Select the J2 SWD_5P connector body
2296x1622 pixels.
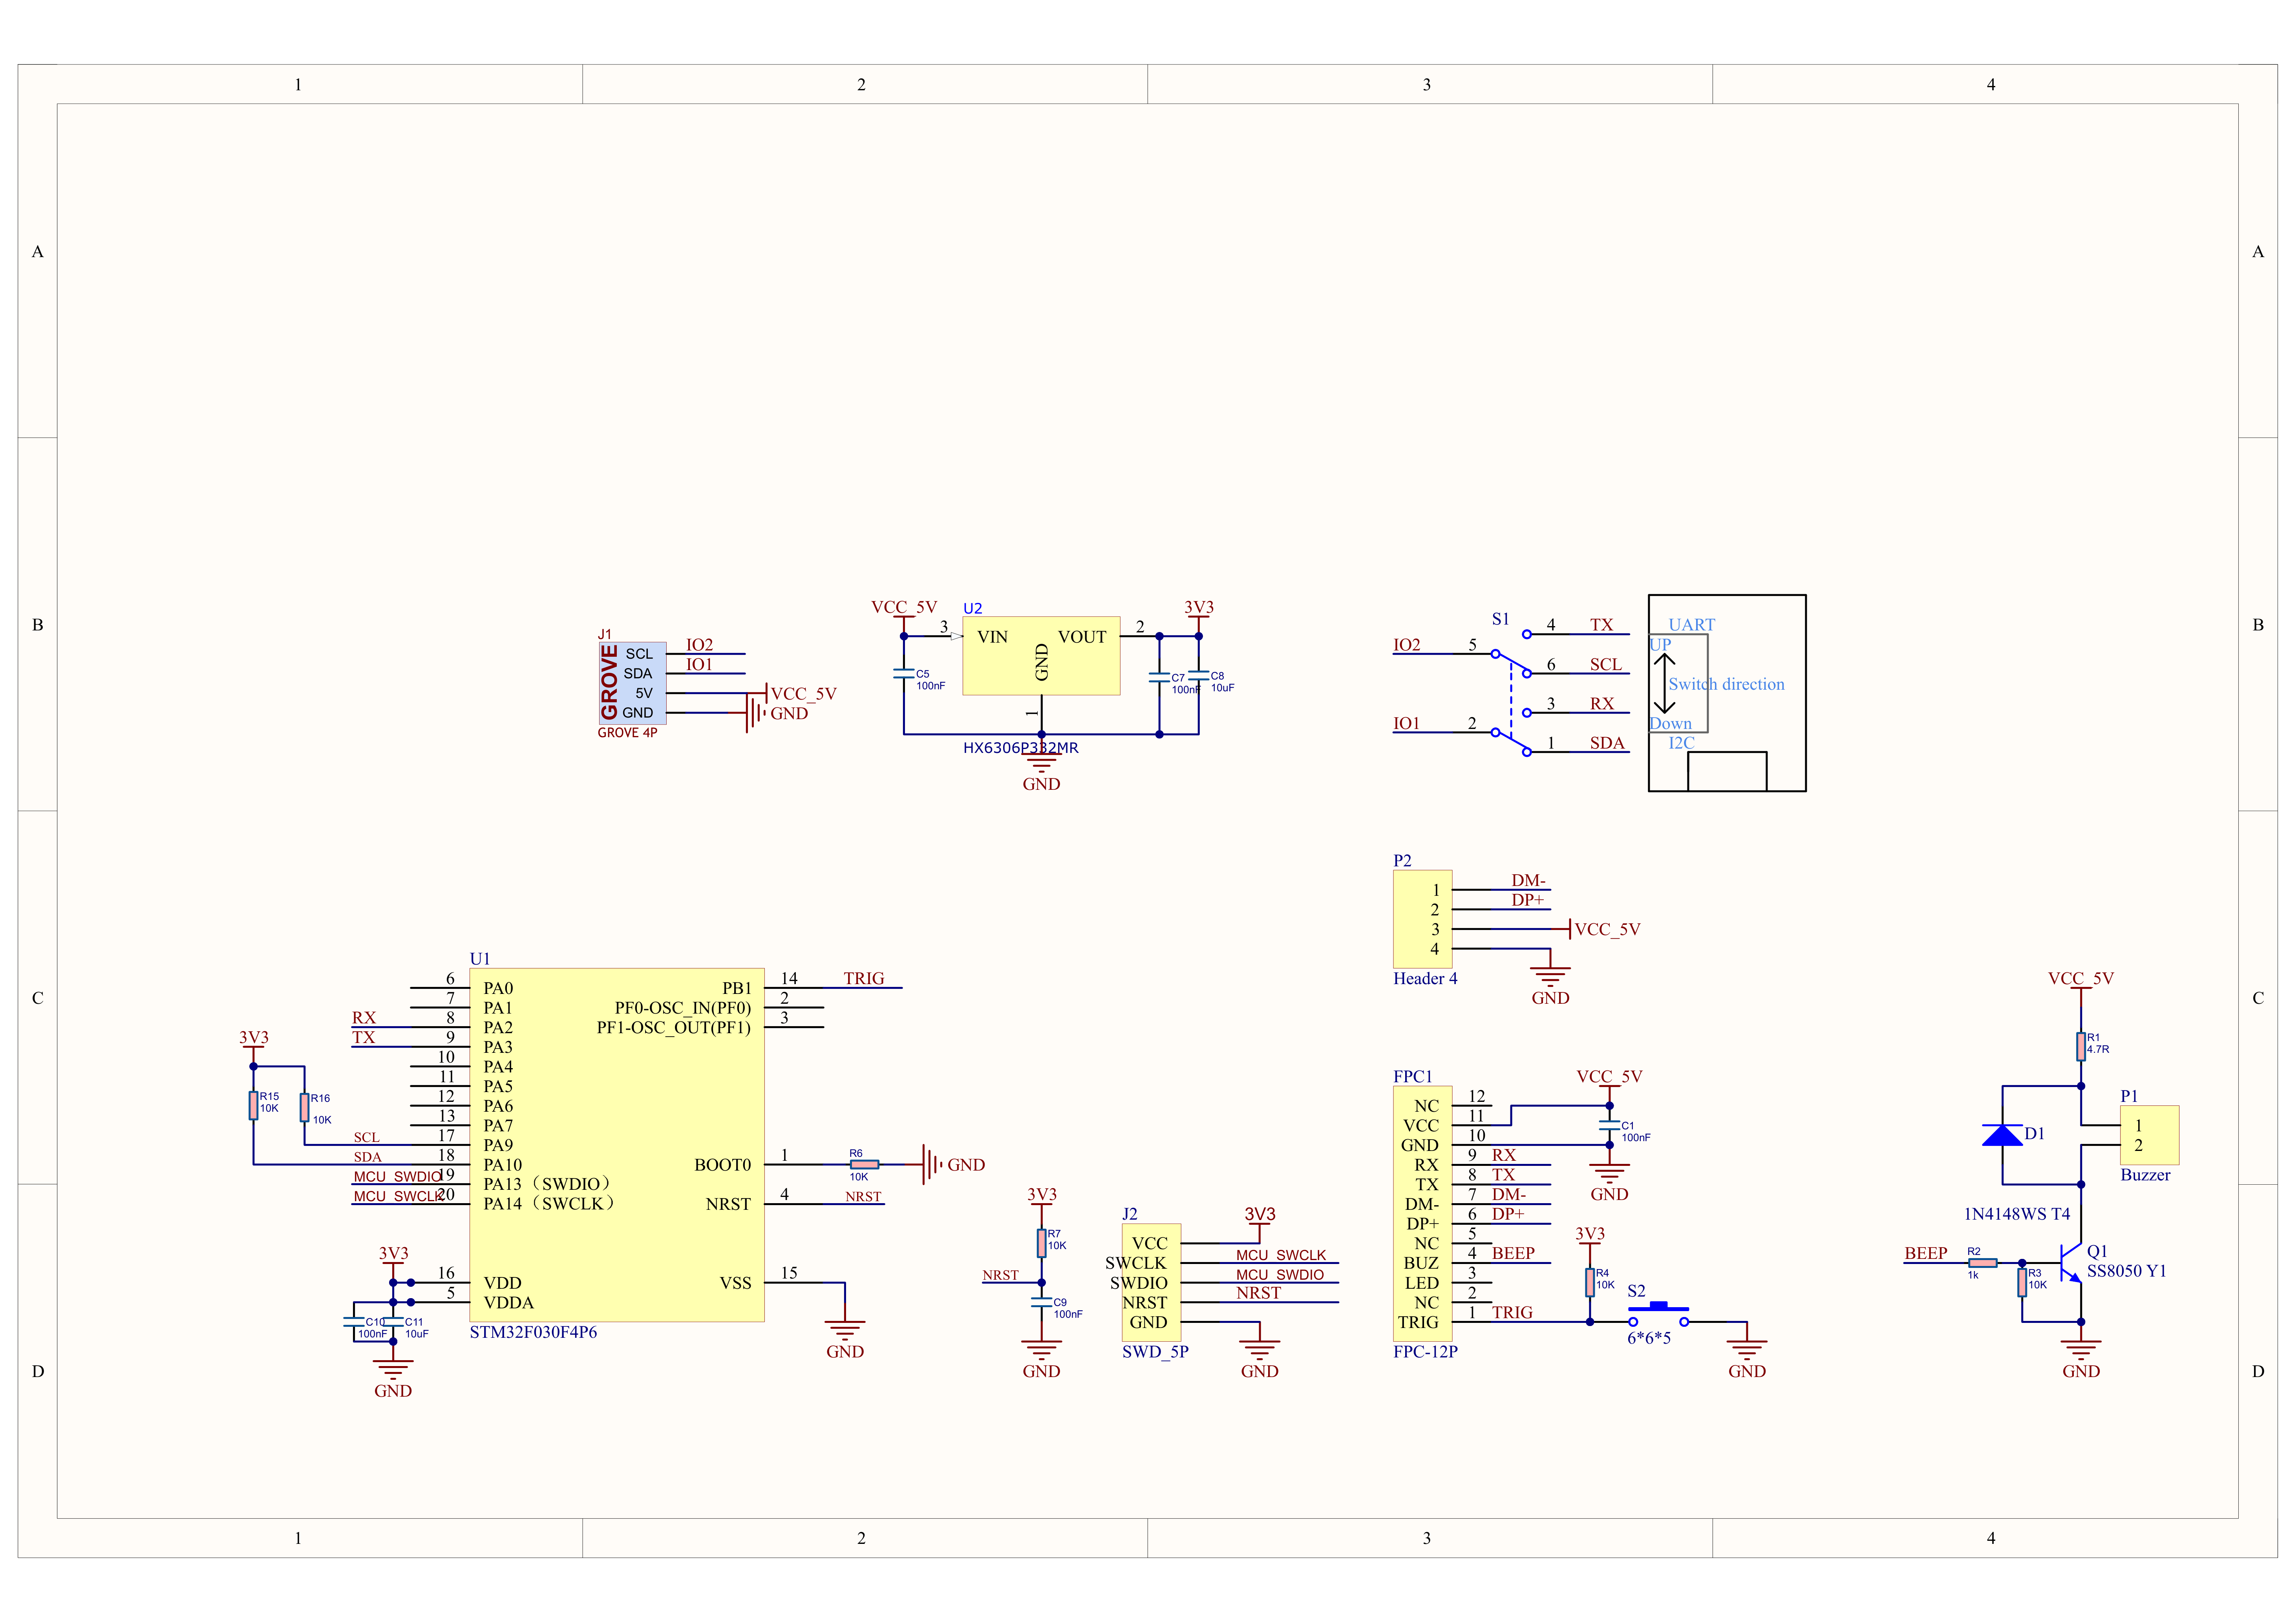click(x=1151, y=1282)
